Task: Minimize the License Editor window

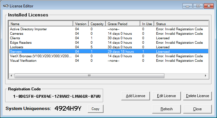Action: coord(187,6)
